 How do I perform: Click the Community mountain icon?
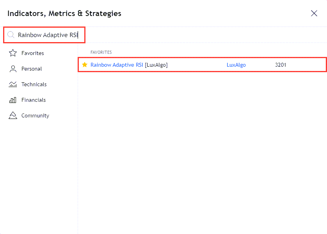pyautogui.click(x=13, y=115)
